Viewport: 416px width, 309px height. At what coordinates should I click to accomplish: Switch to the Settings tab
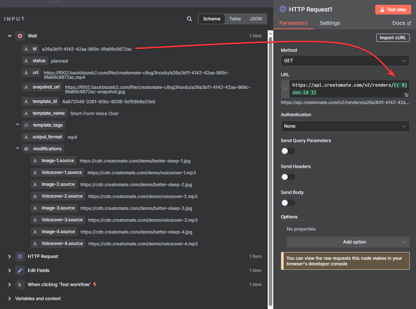tap(329, 23)
